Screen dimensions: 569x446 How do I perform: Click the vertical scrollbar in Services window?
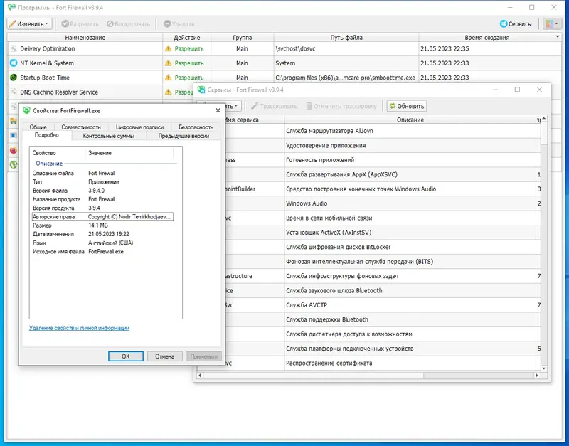(543, 243)
